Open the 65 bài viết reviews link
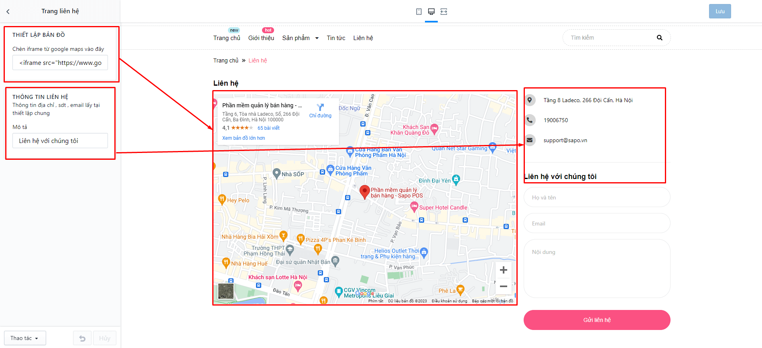Image resolution: width=762 pixels, height=348 pixels. (268, 128)
